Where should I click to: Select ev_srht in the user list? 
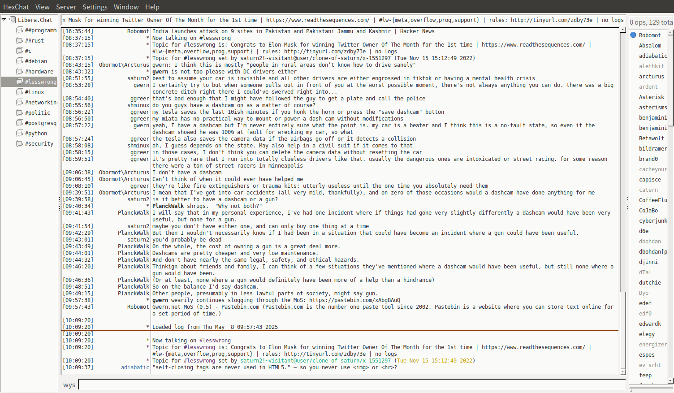(650, 365)
